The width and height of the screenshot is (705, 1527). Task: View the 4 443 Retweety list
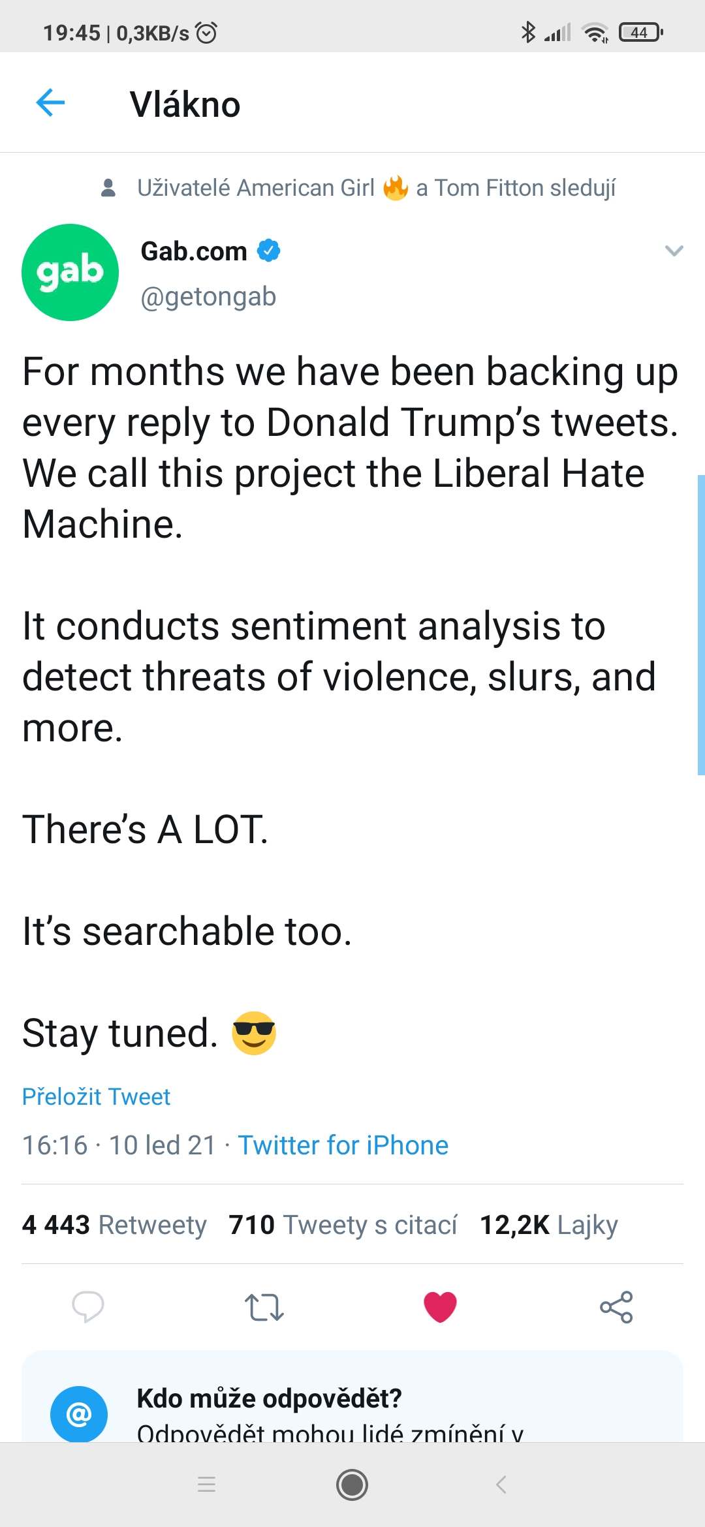pyautogui.click(x=114, y=1225)
